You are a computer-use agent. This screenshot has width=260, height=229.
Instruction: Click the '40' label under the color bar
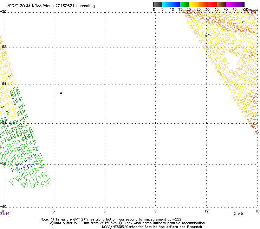(226, 10)
